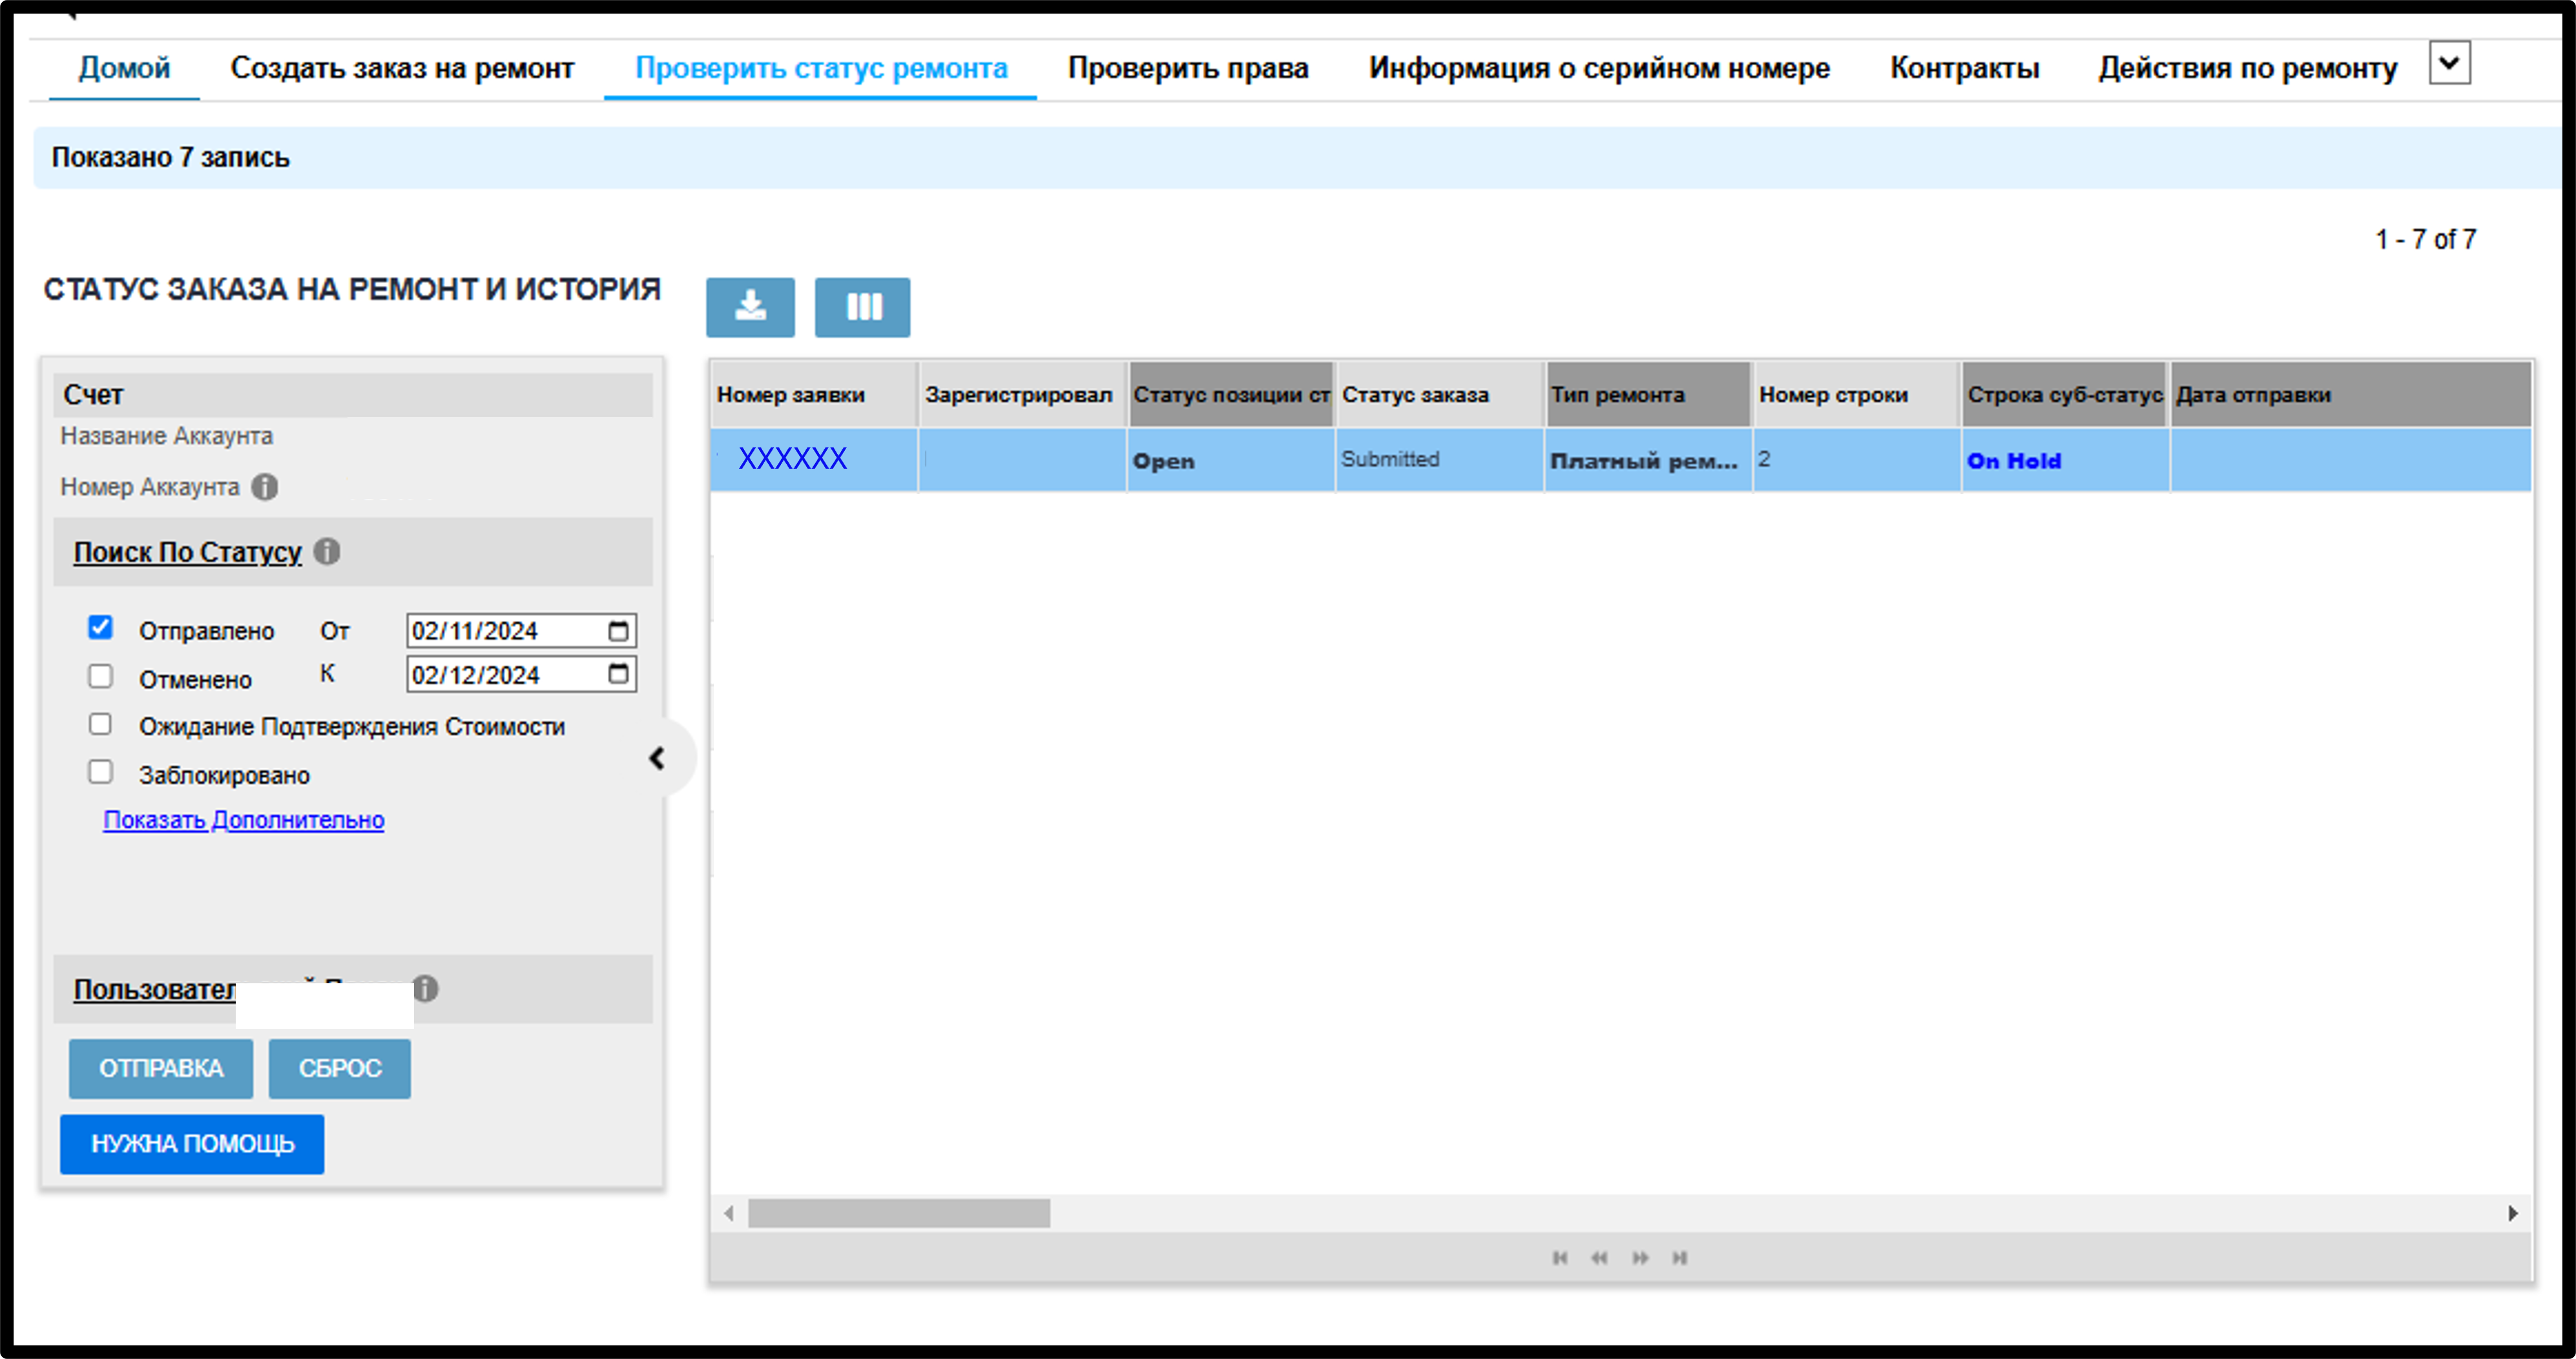Click info icon beside Поиск По Статусу
Image resolution: width=2576 pixels, height=1359 pixels.
point(327,551)
